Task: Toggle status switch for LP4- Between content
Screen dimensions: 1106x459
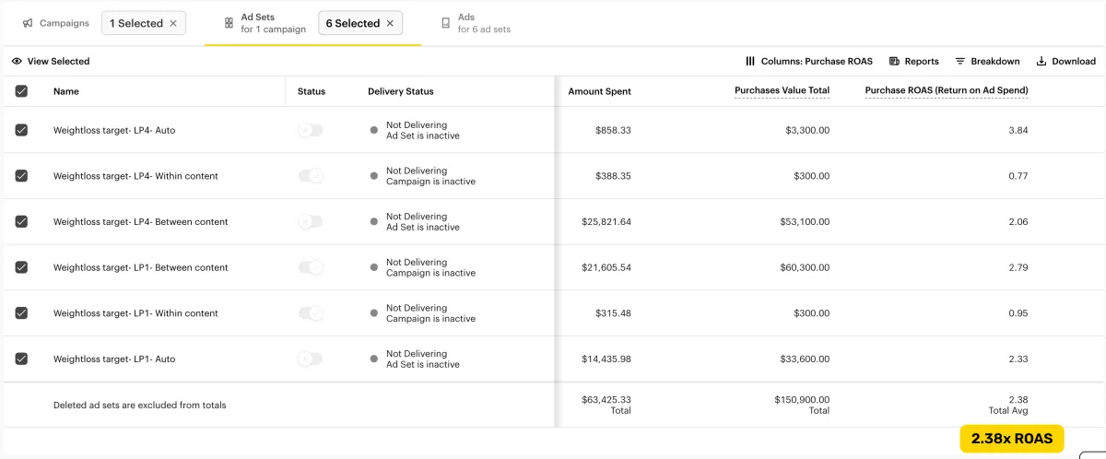Action: tap(311, 222)
